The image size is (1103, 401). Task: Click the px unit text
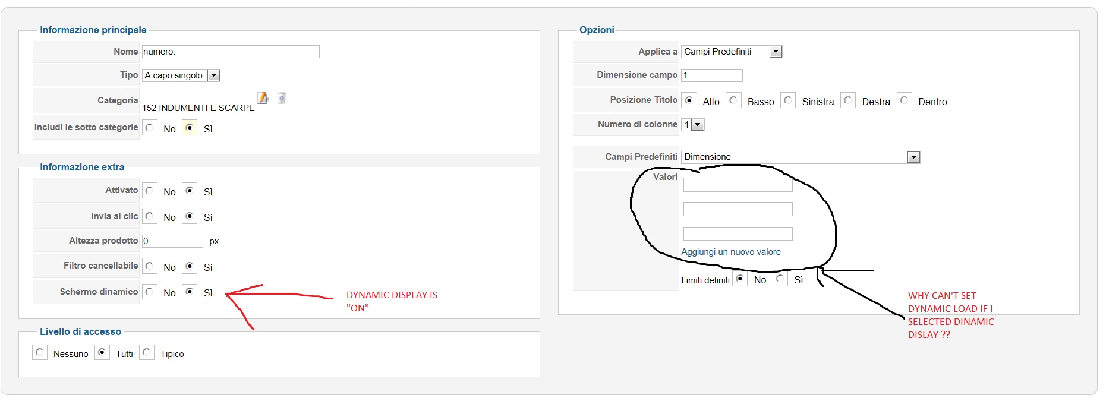tap(214, 241)
